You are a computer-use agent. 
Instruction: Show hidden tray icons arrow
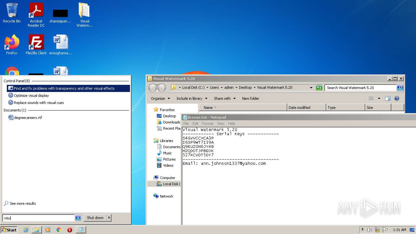click(x=362, y=230)
